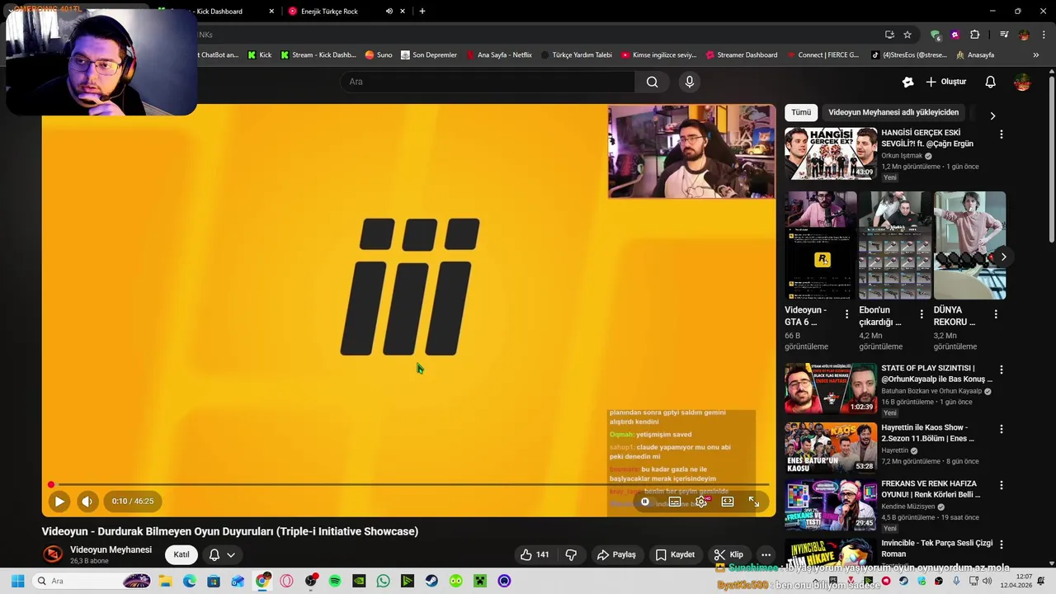Open options for STATE OF PLAY SIZINTISI video
The width and height of the screenshot is (1056, 594).
[x=1002, y=370]
